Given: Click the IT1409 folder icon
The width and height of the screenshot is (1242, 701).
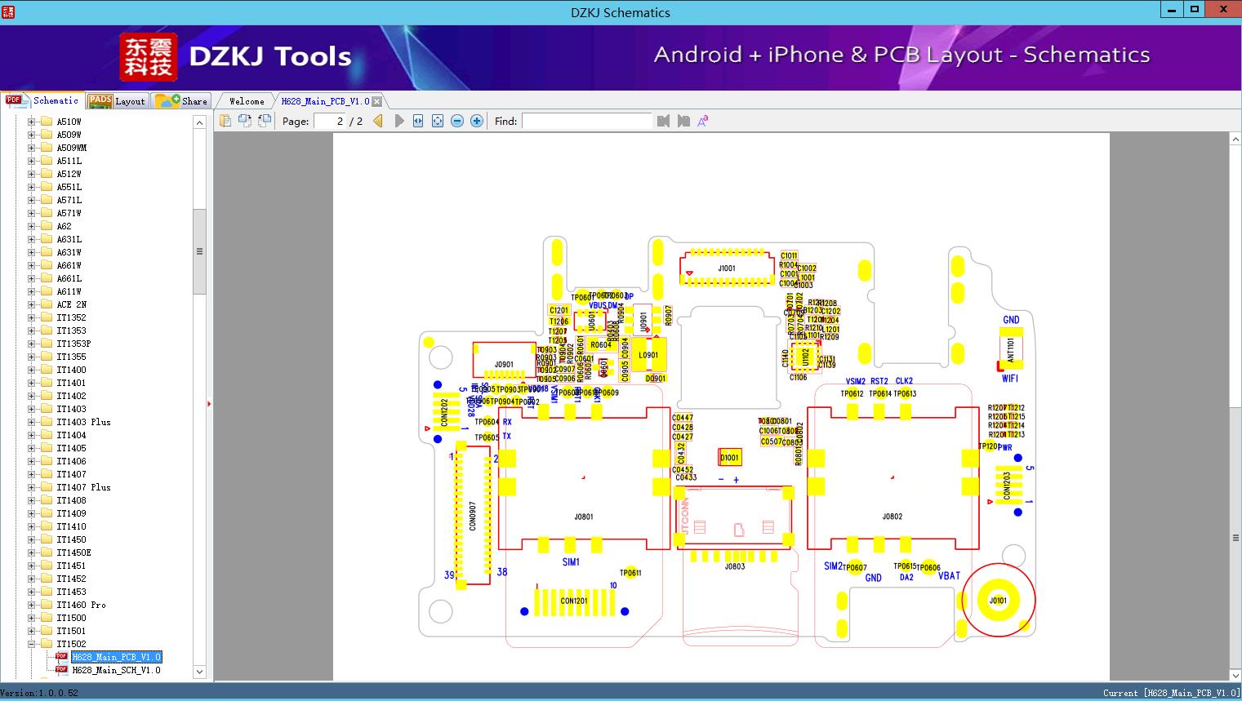Looking at the screenshot, I should tap(47, 513).
